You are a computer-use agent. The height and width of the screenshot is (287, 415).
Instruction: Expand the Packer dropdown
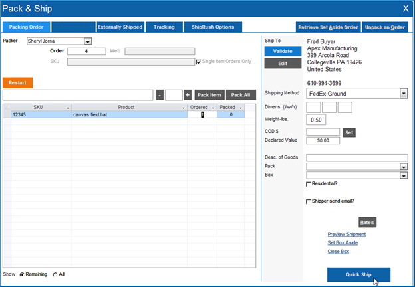88,41
